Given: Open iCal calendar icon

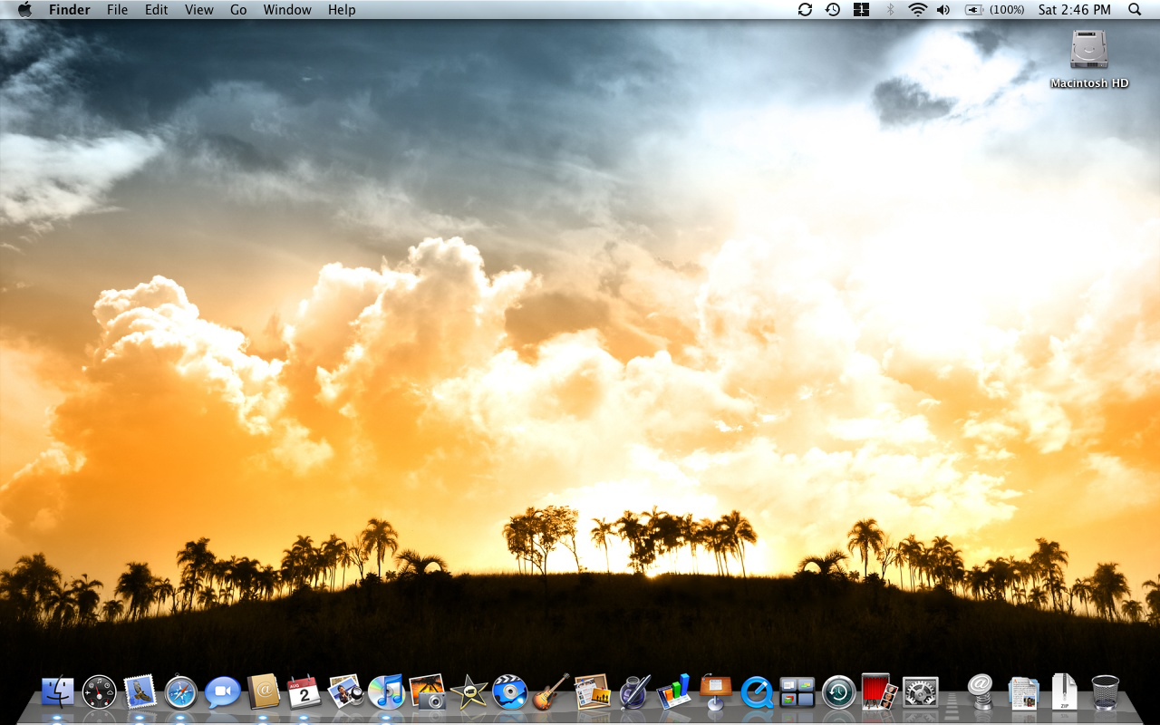Looking at the screenshot, I should click(x=304, y=692).
